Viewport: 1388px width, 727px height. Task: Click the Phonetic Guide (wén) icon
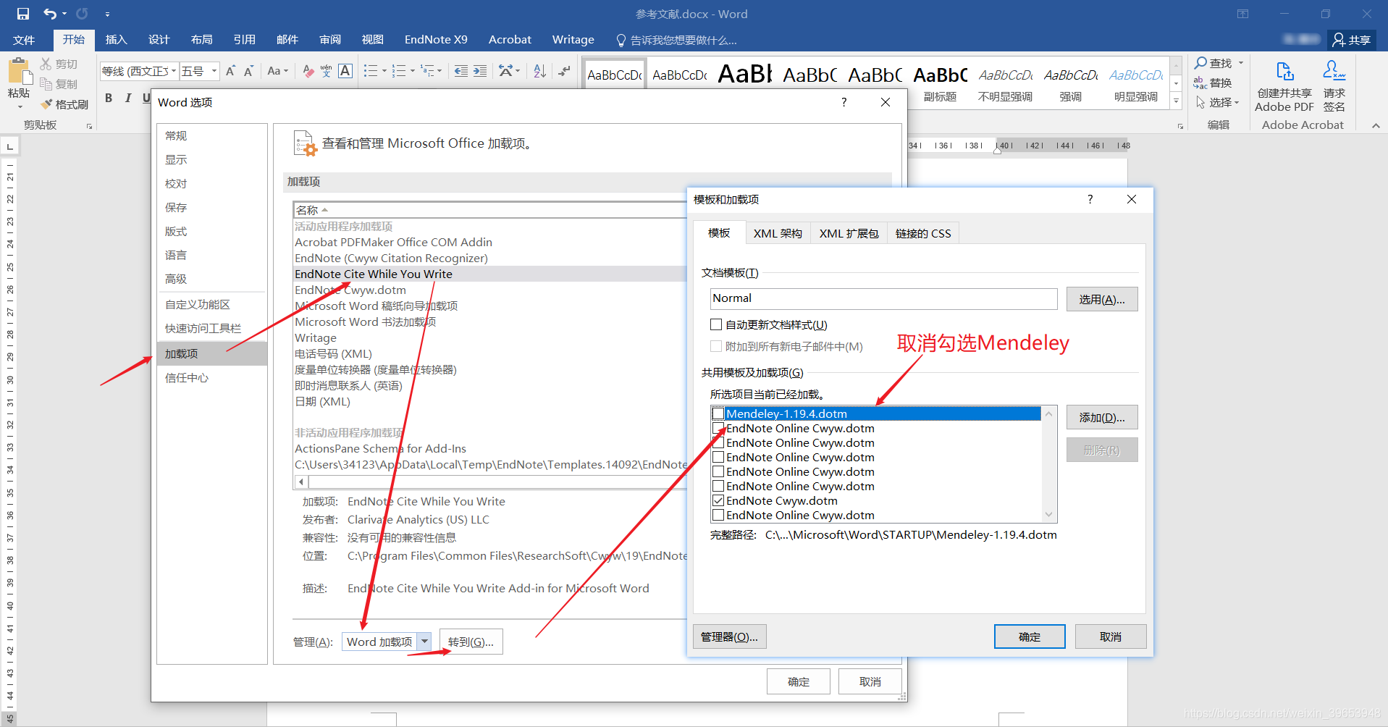pos(327,71)
